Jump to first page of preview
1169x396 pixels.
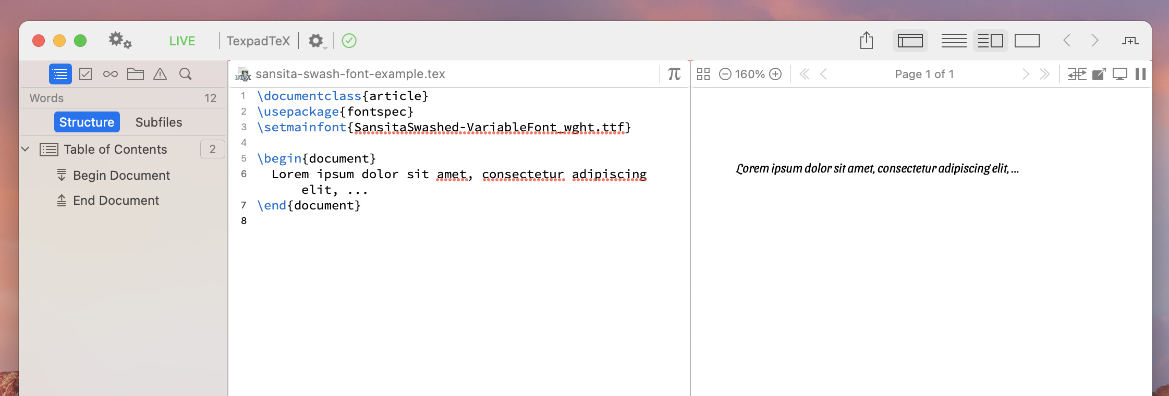[805, 74]
